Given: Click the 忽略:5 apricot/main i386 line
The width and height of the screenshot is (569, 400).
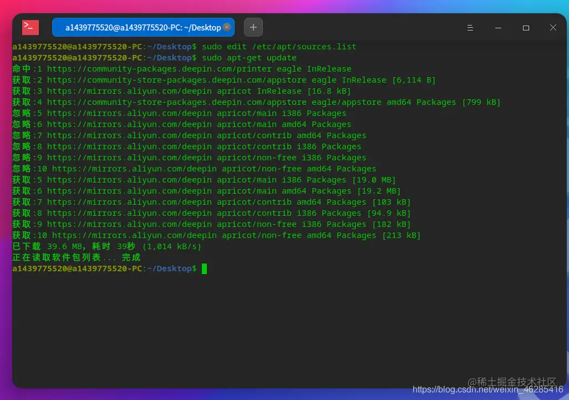Looking at the screenshot, I should (179, 113).
